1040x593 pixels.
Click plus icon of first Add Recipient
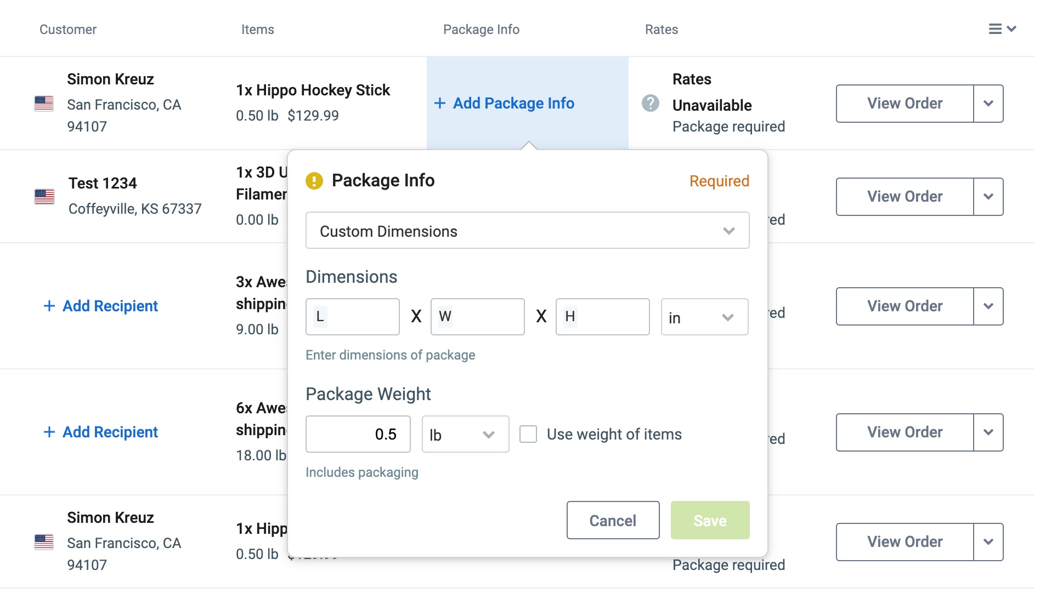[49, 306]
